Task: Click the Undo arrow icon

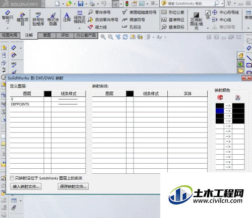Action: [104, 4]
